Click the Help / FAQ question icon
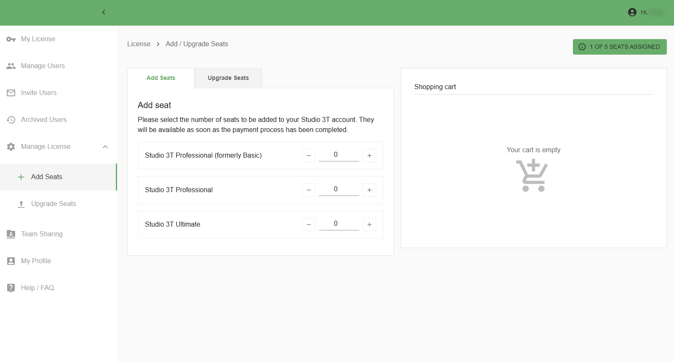The width and height of the screenshot is (674, 362). pos(11,288)
